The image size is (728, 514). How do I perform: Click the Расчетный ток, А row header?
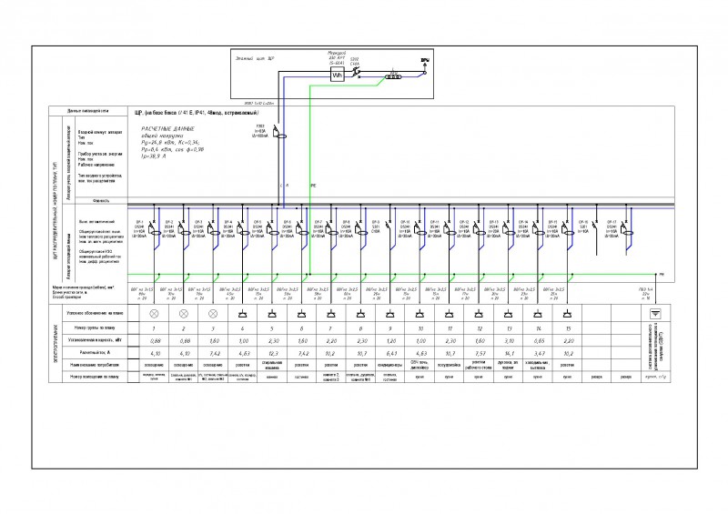(95, 352)
